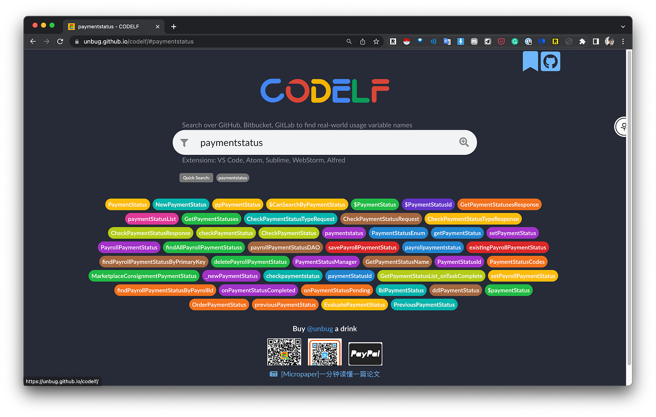The width and height of the screenshot is (656, 417).
Task: Open the Pocket extension icon
Action: pos(501,41)
